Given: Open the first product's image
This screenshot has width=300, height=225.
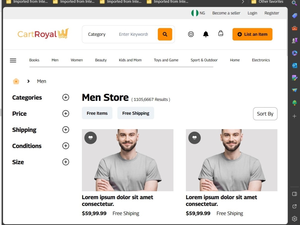Looking at the screenshot, I should tap(127, 160).
